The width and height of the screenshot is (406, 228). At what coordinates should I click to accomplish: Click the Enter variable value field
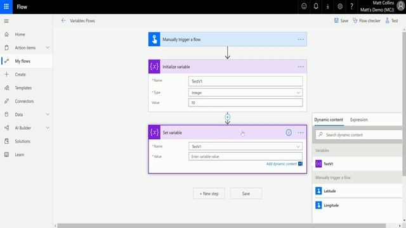point(246,156)
